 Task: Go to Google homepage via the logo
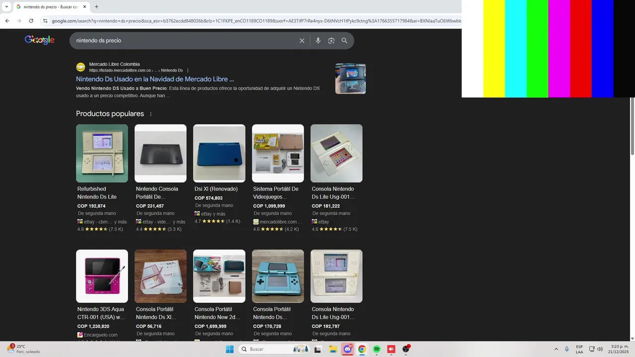point(40,40)
